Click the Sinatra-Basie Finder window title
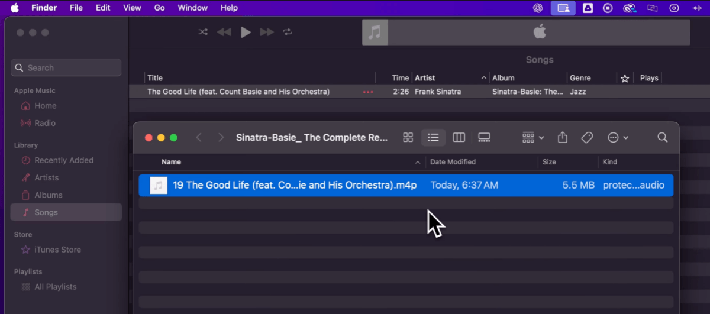The height and width of the screenshot is (314, 710). [x=312, y=137]
